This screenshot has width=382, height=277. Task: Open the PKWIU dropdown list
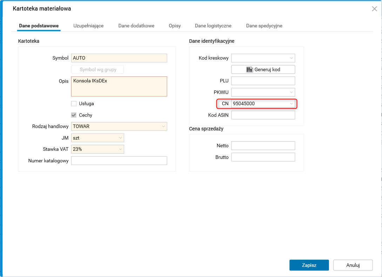pyautogui.click(x=291, y=92)
